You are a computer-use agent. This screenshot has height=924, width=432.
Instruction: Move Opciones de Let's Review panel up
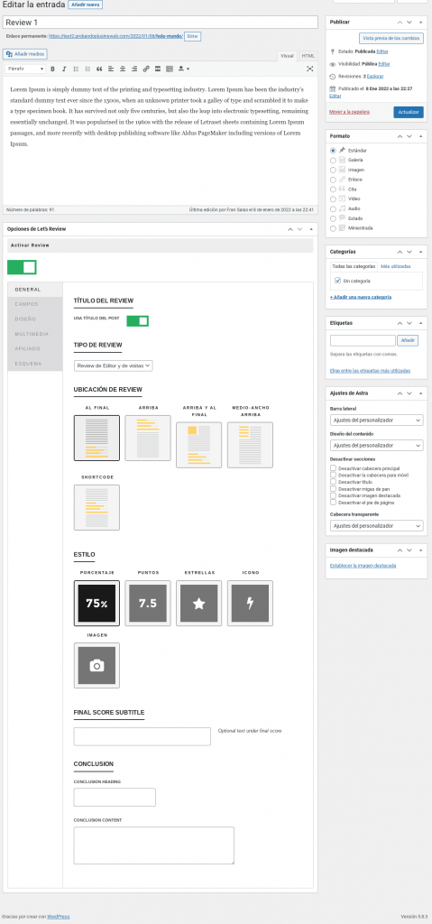pos(290,228)
